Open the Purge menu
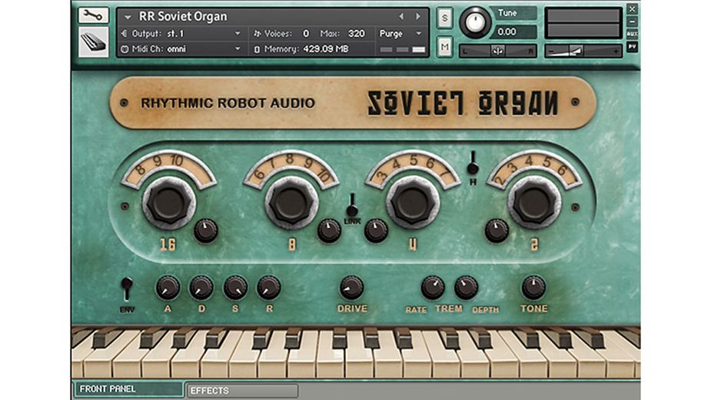This screenshot has width=711, height=400. click(x=400, y=34)
